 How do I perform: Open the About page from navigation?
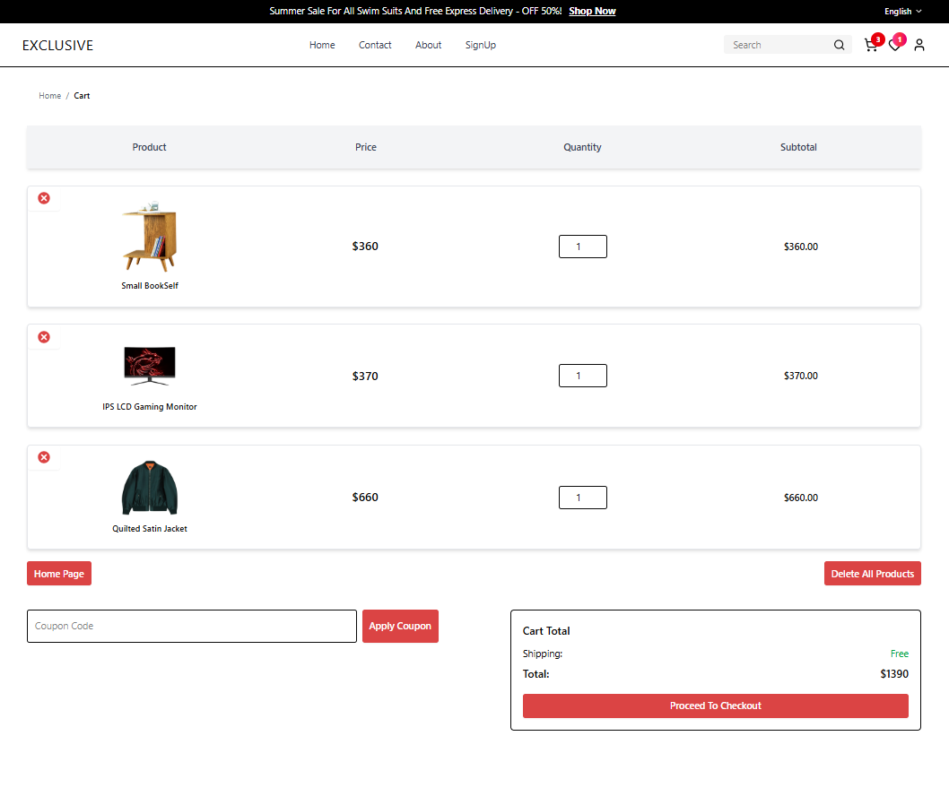click(428, 45)
